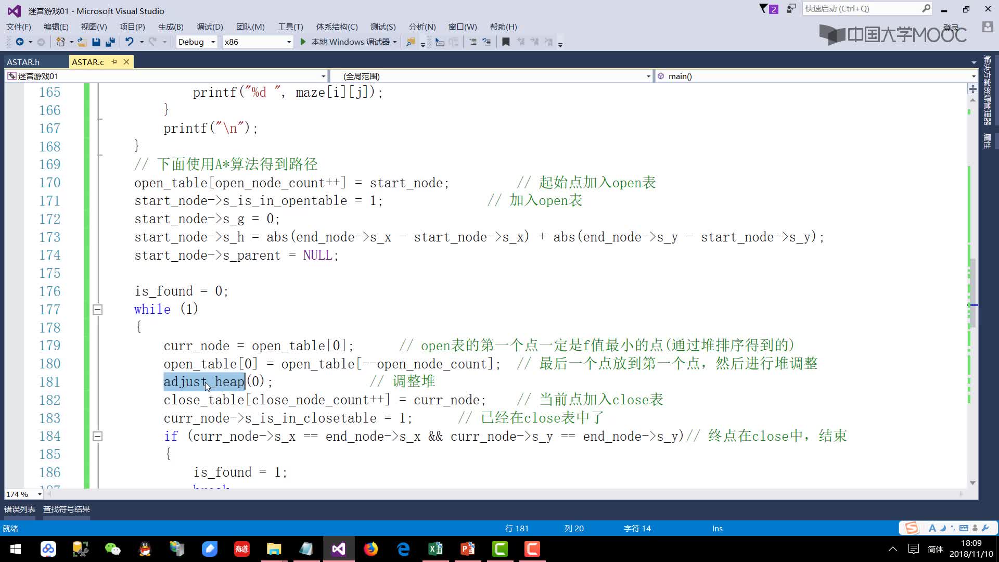Click the Open File folder icon
This screenshot has height=562, width=999.
(x=82, y=42)
